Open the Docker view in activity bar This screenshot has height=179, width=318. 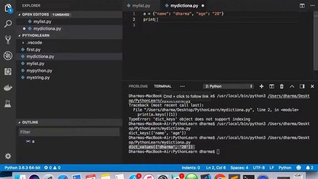pos(8,88)
